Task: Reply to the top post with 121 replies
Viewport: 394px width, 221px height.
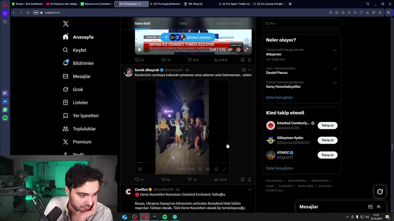Action: [x=139, y=60]
